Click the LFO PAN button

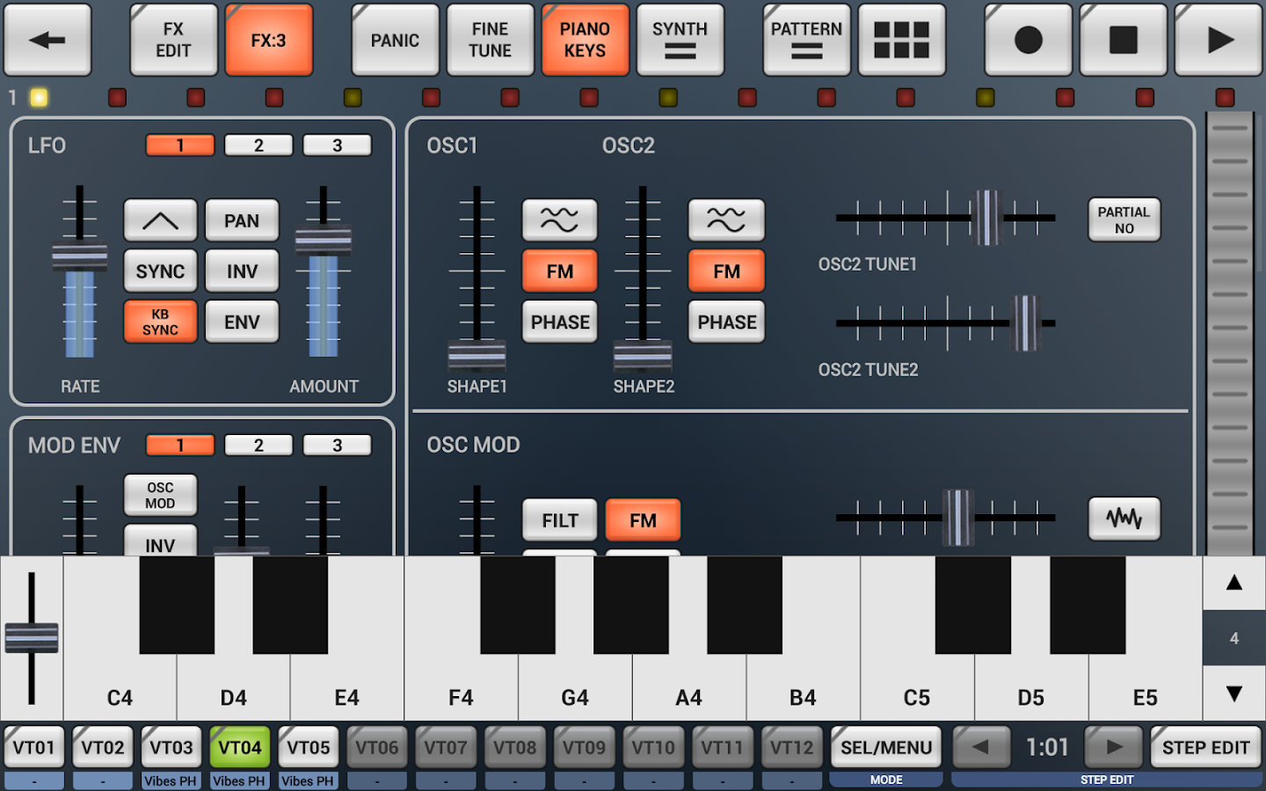click(242, 221)
